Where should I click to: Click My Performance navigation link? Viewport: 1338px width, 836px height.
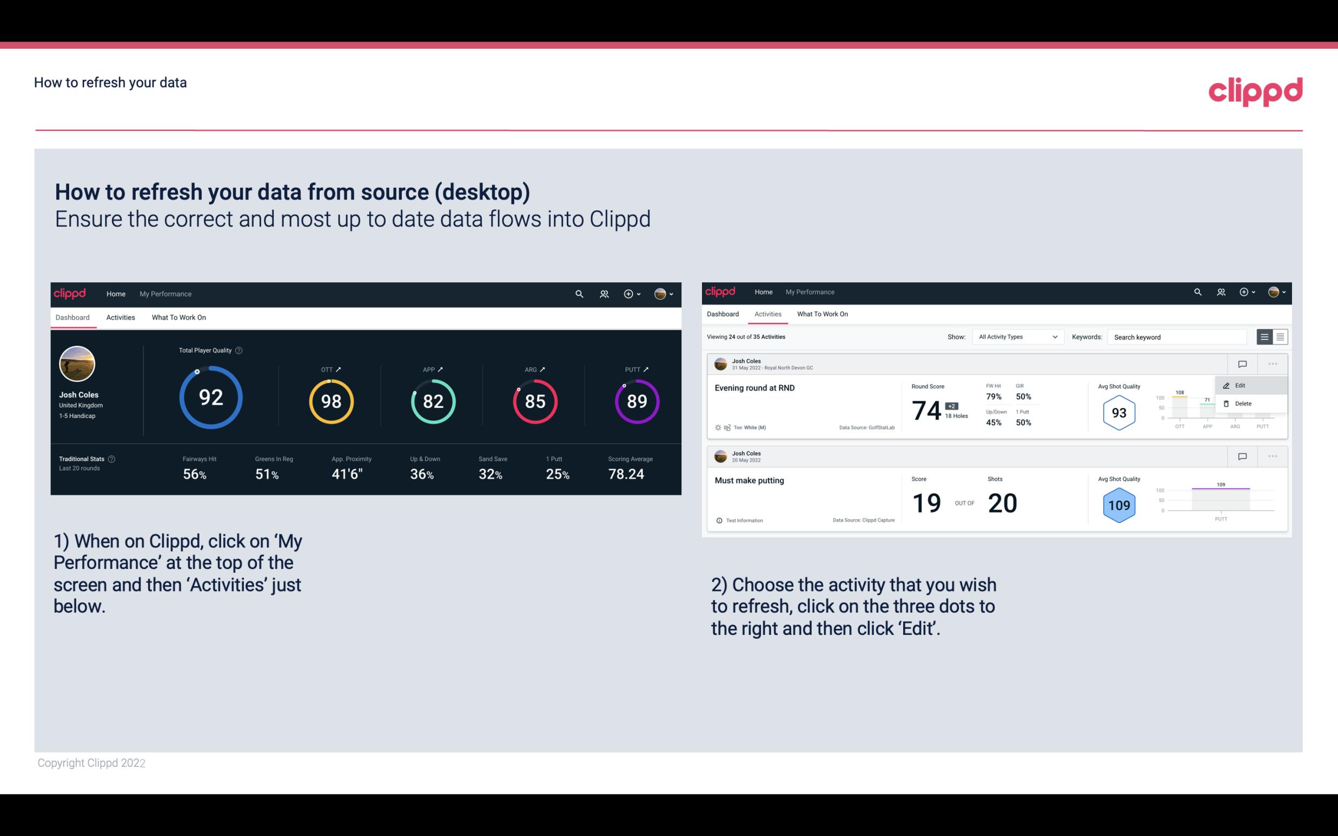(165, 293)
